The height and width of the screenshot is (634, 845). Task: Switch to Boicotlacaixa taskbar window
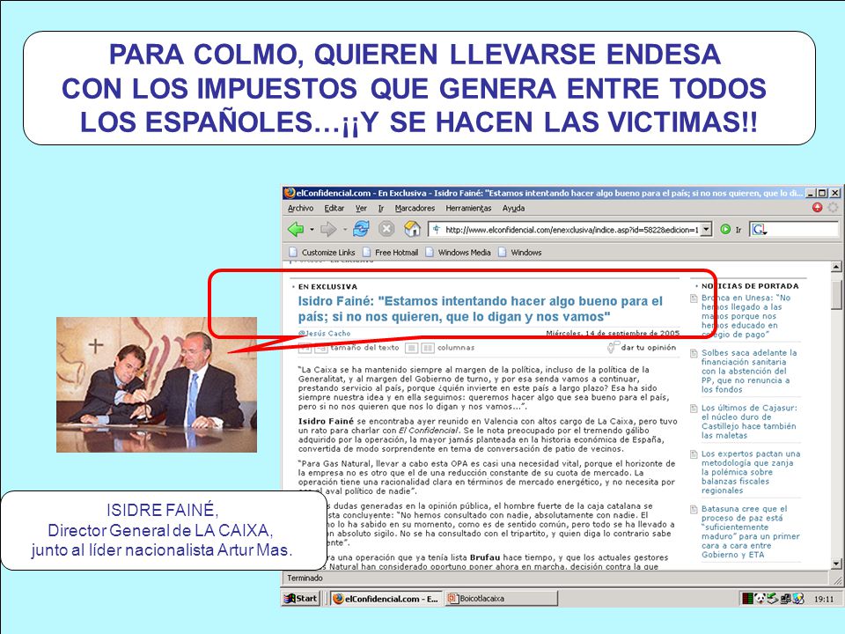pos(501,599)
